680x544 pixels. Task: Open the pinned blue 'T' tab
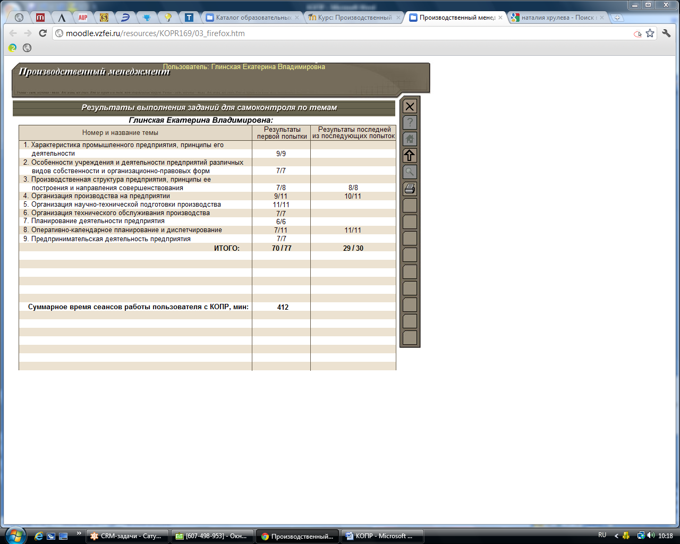tap(189, 18)
